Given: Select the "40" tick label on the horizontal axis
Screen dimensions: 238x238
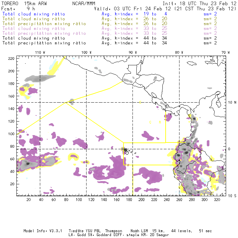Looking at the screenshot, I should coord(41,200).
